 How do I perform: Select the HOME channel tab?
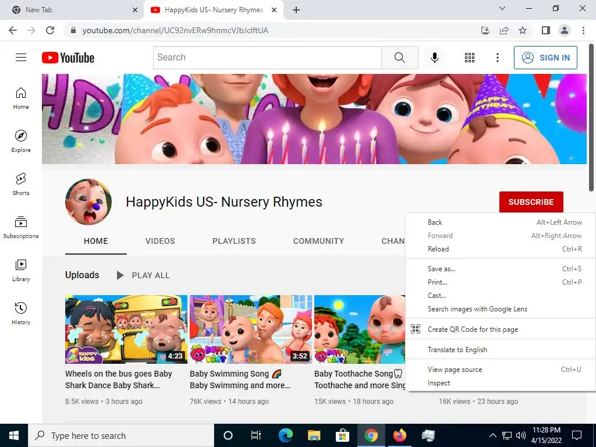pos(96,241)
